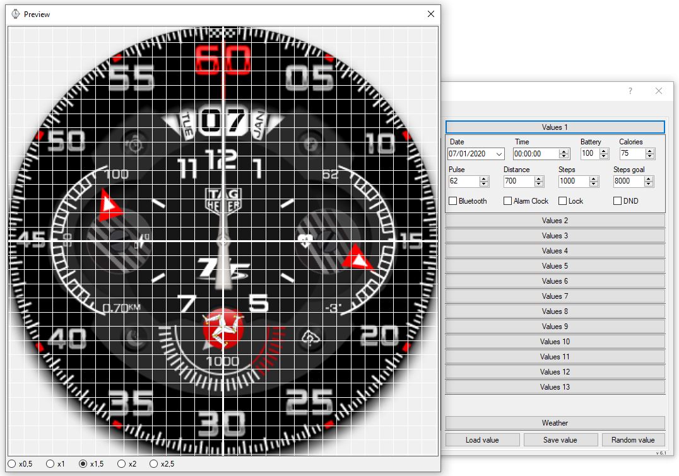The height and width of the screenshot is (476, 679).
Task: Increase the Time value with up arrow
Action: [564, 151]
